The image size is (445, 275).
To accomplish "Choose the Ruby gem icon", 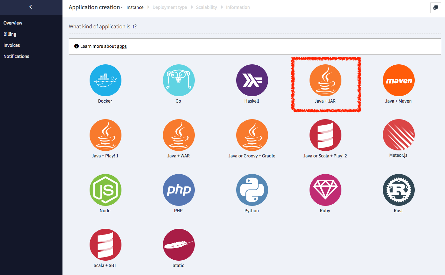I will point(325,190).
